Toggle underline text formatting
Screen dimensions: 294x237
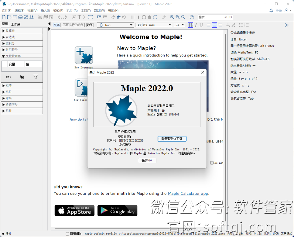point(201,25)
